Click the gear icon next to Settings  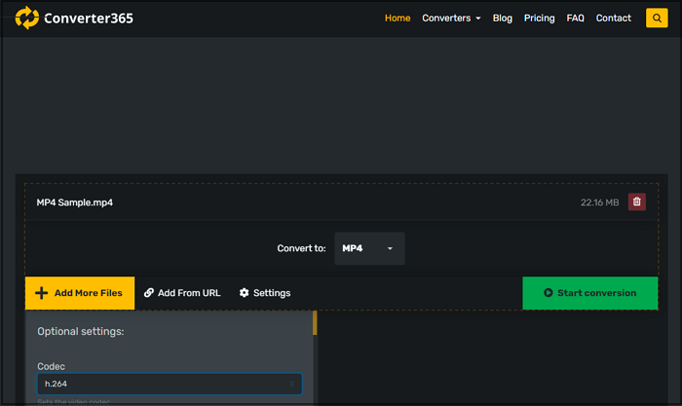(x=245, y=293)
